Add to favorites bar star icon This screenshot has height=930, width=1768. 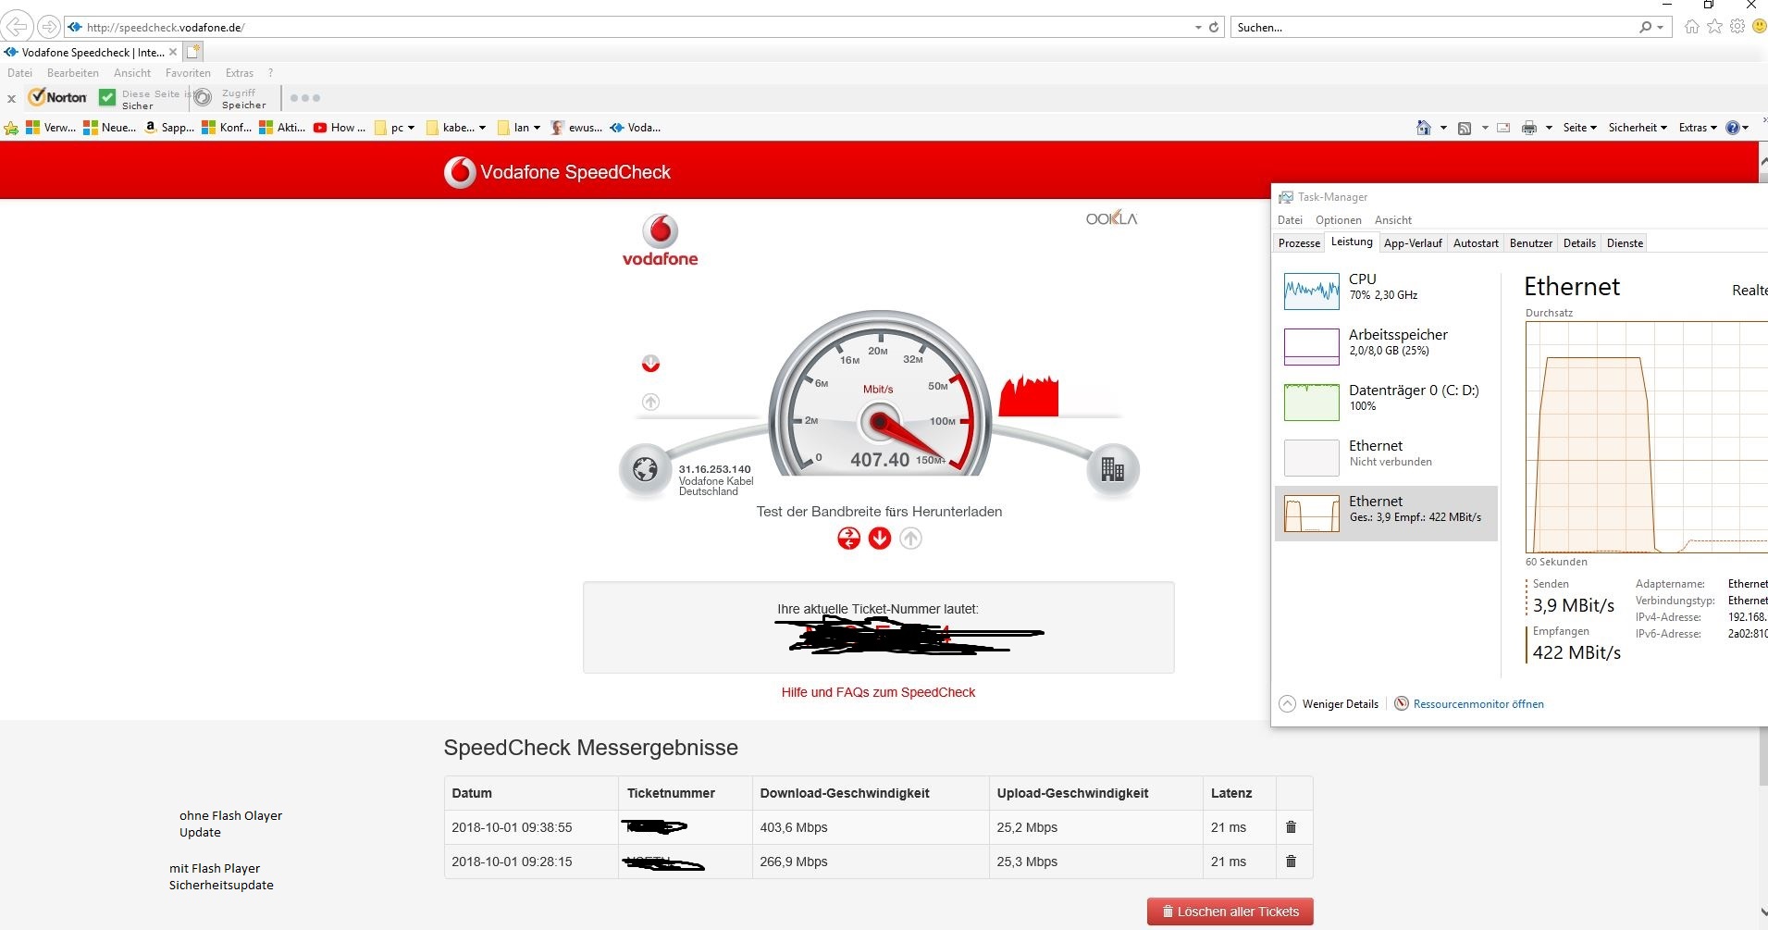[11, 128]
